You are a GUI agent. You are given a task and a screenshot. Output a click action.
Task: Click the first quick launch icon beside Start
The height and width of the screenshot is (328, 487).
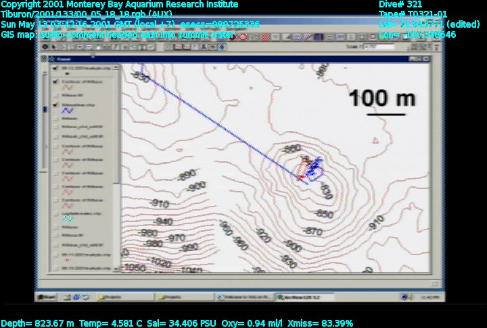point(67,297)
